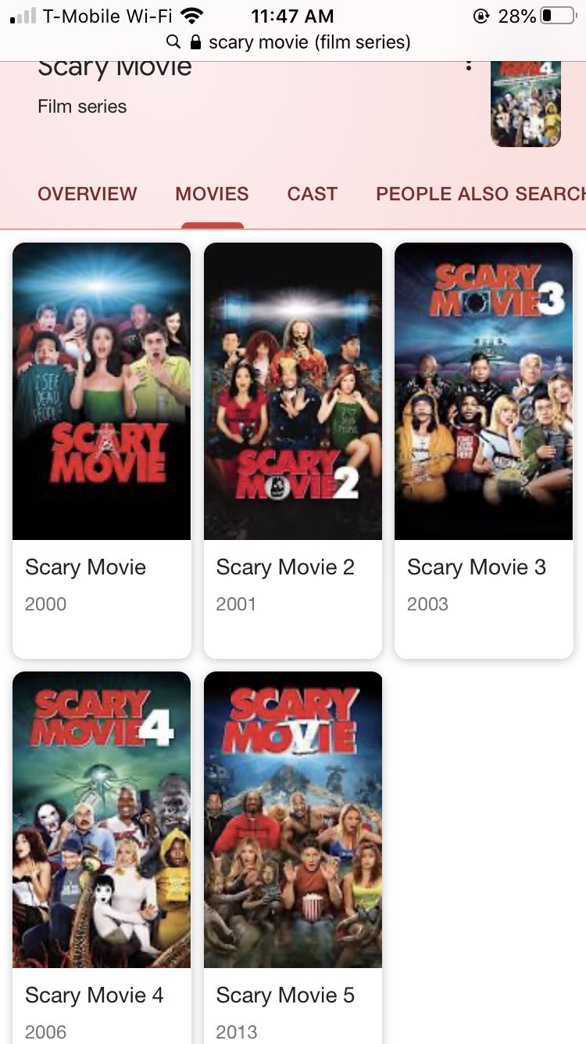The height and width of the screenshot is (1044, 586).
Task: Open the Scary Movie 2 poster
Action: pyautogui.click(x=293, y=391)
